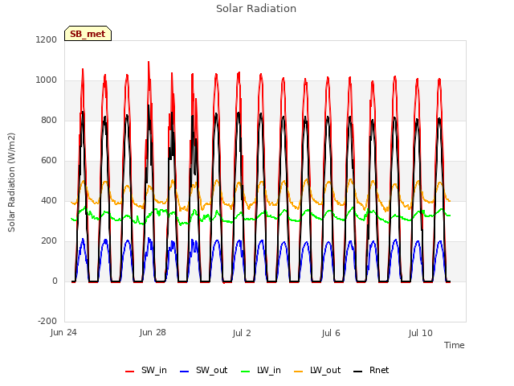Click the 0 y-axis tick label
The width and height of the screenshot is (514, 386).
pyautogui.click(x=55, y=281)
